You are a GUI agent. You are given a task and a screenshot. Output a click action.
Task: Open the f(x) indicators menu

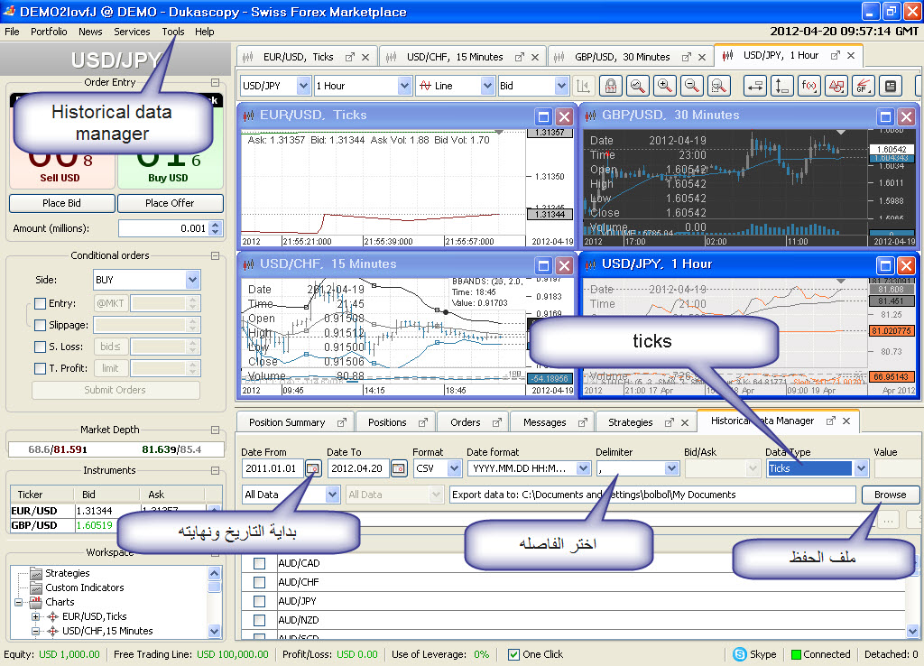coord(809,86)
